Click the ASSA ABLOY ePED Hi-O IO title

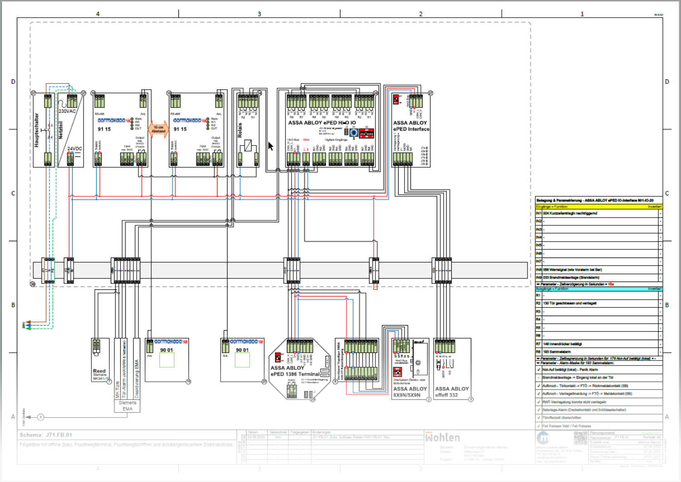coord(322,123)
